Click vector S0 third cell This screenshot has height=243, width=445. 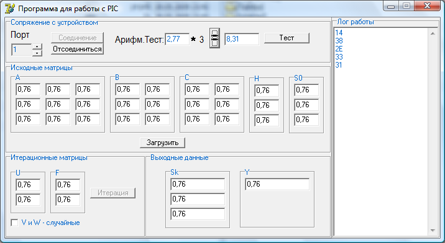coord(306,120)
